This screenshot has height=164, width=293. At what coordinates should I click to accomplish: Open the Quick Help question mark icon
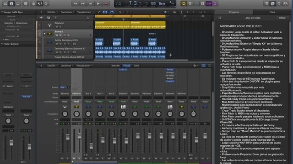click(x=26, y=4)
